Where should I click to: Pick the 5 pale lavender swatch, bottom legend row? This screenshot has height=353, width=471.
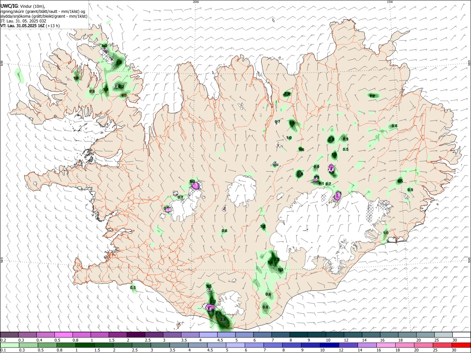(x=235, y=345)
